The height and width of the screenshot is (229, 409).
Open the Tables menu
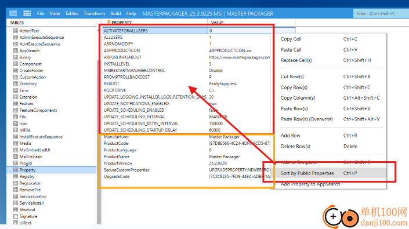[72, 13]
